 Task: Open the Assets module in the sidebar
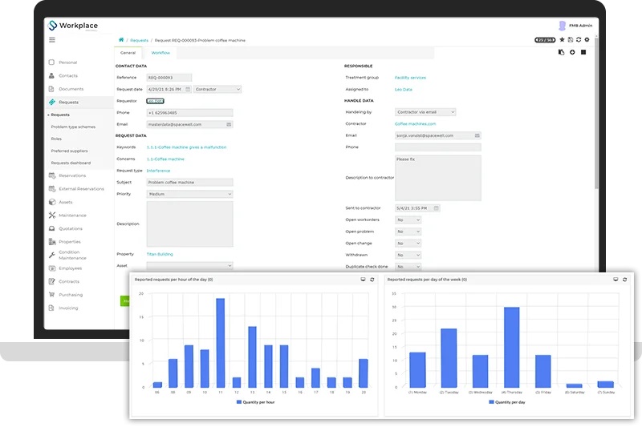65,202
